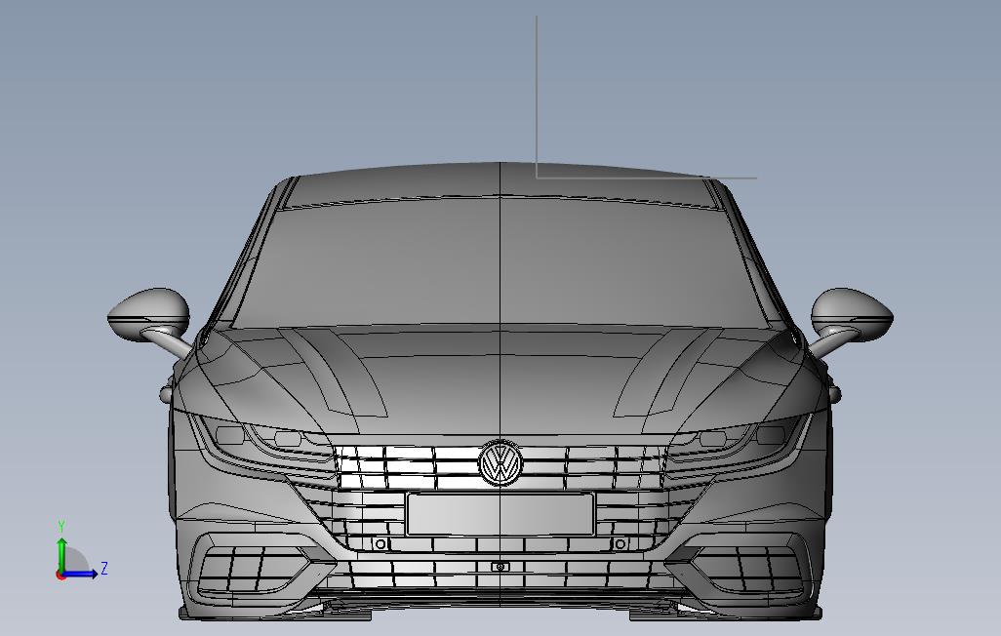Select the windshield glass surface
Image resolution: width=1001 pixels, height=636 pixels.
(500, 261)
